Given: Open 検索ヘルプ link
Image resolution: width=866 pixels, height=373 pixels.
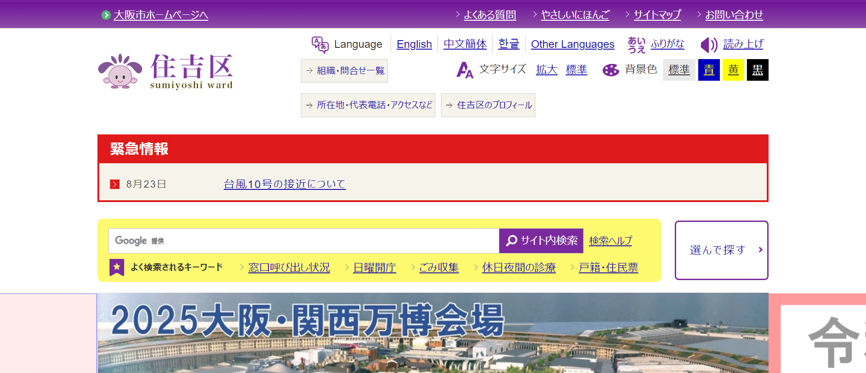Looking at the screenshot, I should click(x=610, y=241).
